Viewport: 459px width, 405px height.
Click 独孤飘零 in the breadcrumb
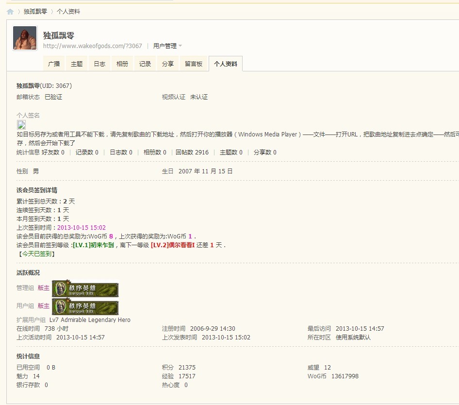click(x=35, y=12)
